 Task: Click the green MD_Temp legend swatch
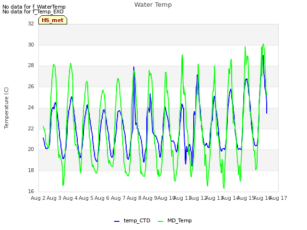pos(160,221)
